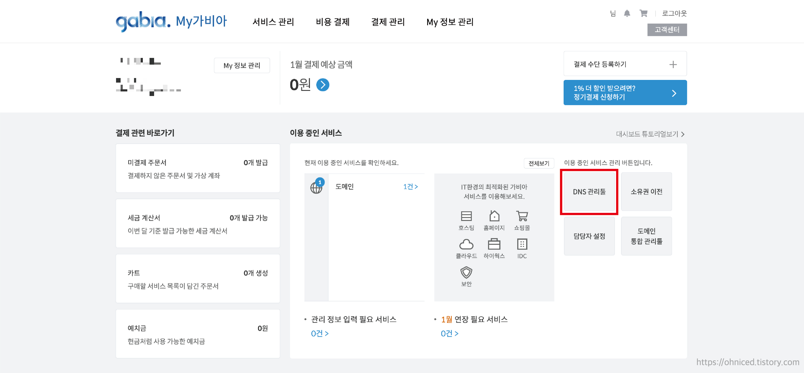Expand 결제 수단 등록하기 plus button
Screen dimensions: 804x373
(x=673, y=65)
